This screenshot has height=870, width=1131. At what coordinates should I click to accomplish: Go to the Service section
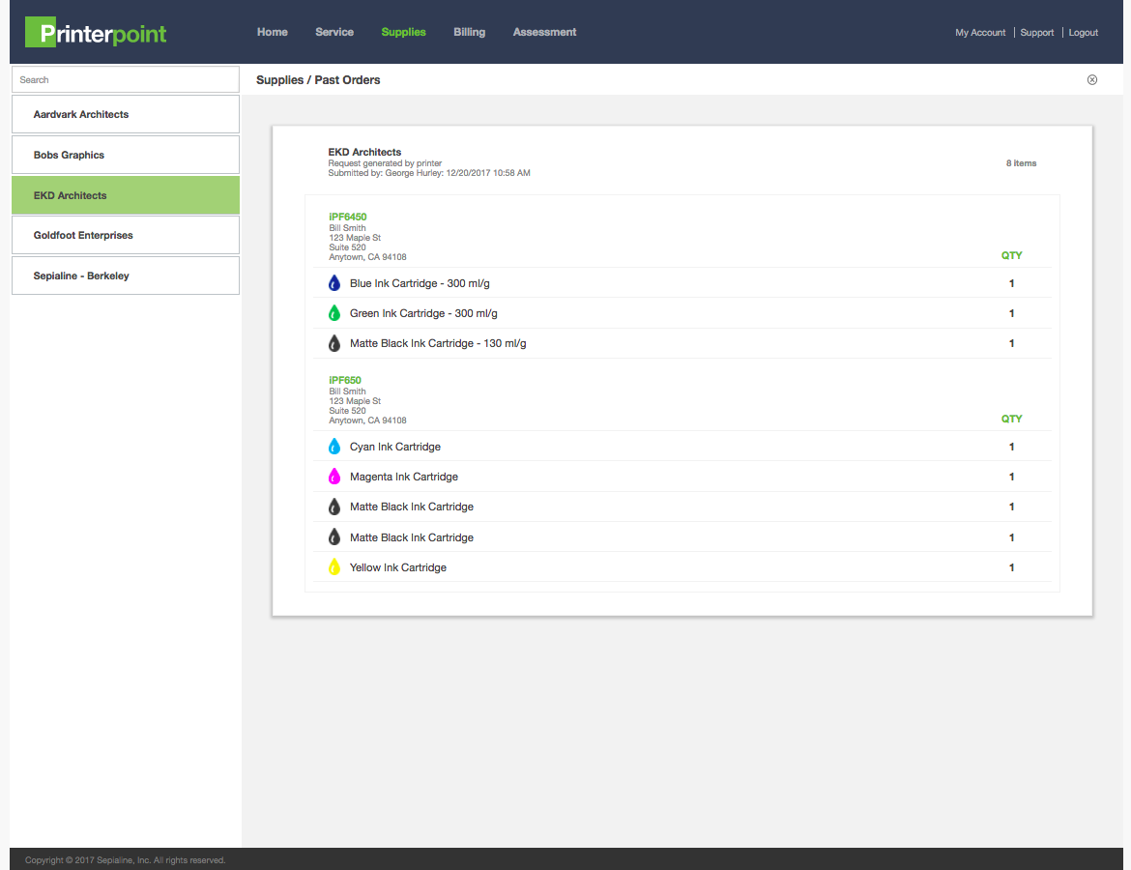334,32
